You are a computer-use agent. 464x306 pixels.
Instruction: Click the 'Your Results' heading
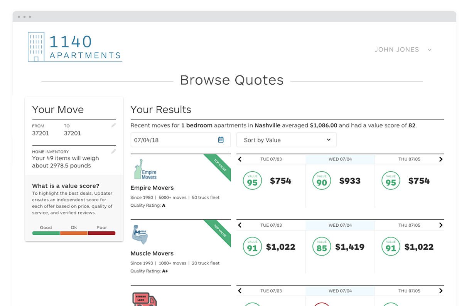(x=161, y=110)
